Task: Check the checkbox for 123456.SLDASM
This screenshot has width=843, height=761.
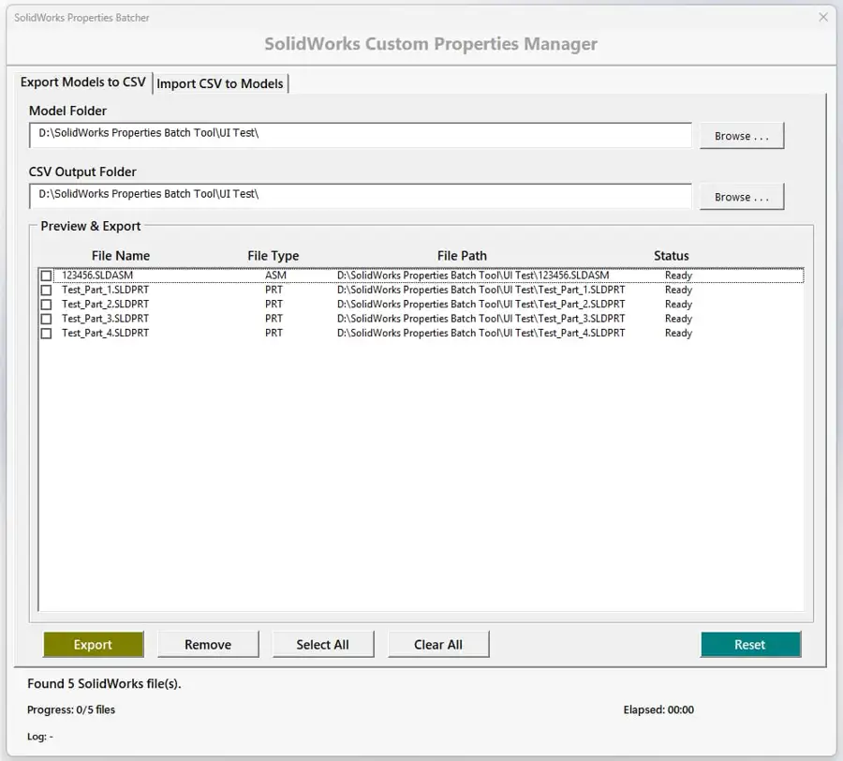Action: click(x=46, y=275)
